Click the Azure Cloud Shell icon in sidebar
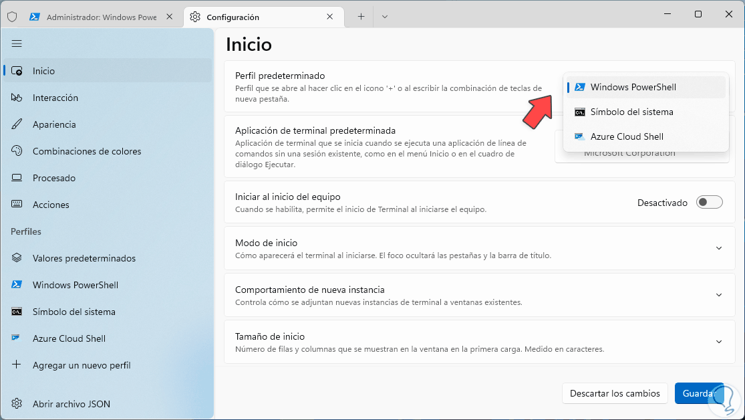The width and height of the screenshot is (745, 420). (x=16, y=338)
